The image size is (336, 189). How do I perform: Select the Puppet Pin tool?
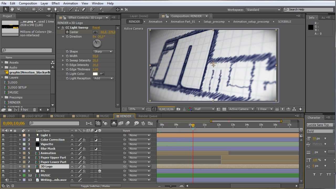click(x=101, y=9)
